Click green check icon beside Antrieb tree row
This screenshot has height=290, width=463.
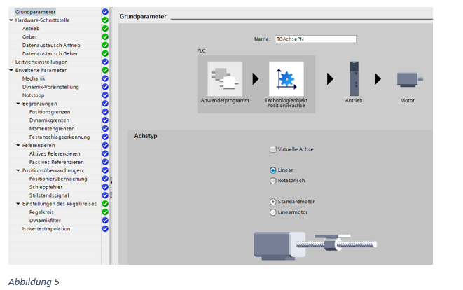(105, 28)
